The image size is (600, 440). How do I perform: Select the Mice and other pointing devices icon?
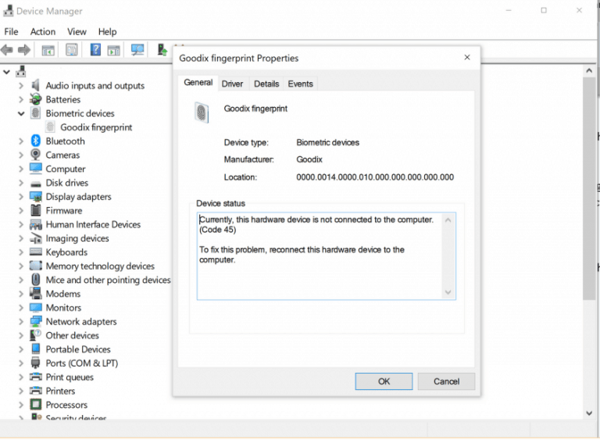tap(36, 280)
